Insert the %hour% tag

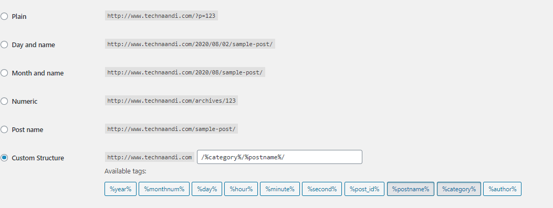tap(241, 189)
